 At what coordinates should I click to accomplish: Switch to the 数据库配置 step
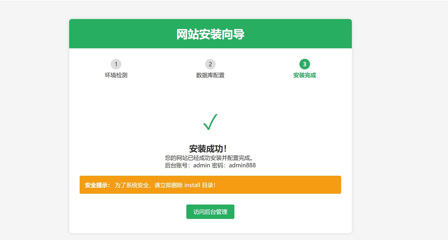(x=210, y=75)
